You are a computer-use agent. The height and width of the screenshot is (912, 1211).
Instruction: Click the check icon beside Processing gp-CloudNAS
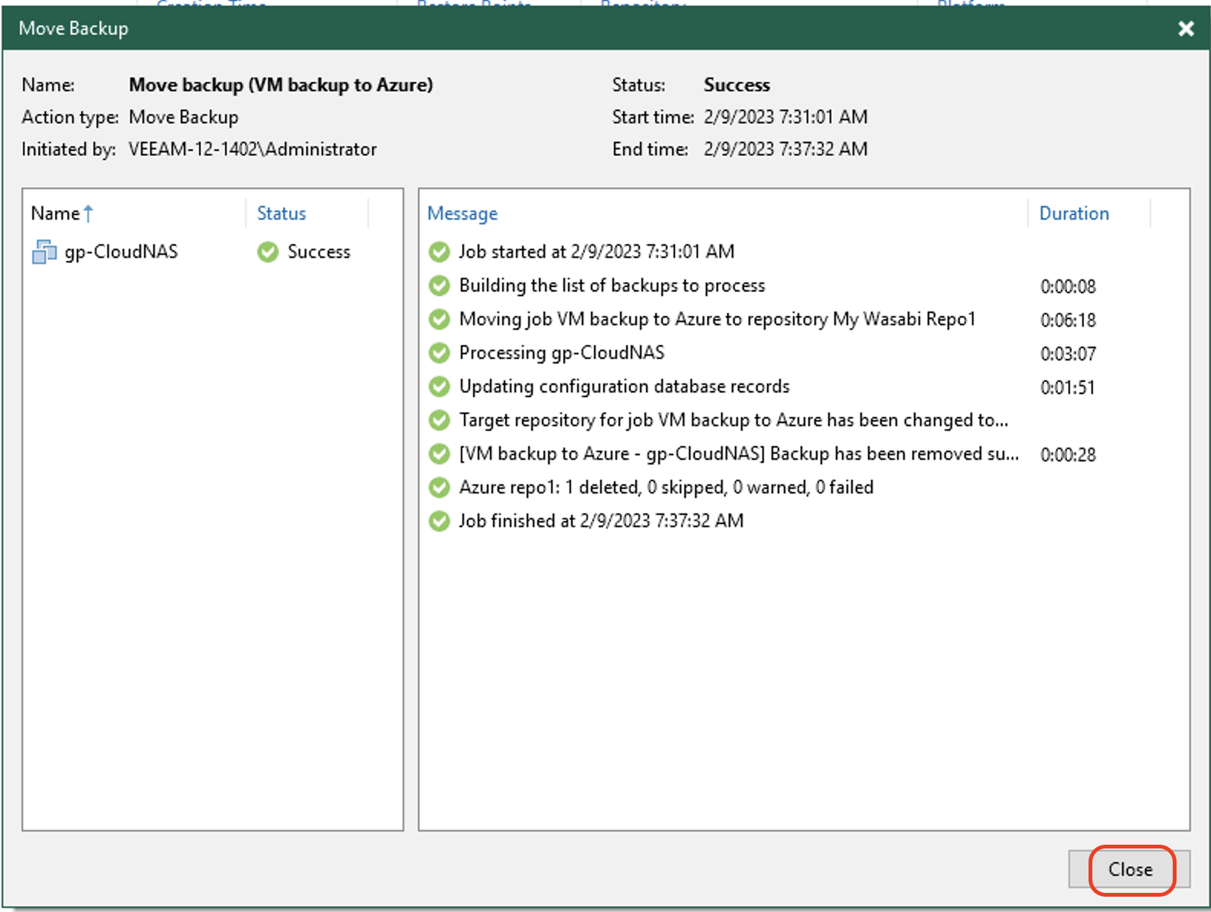439,353
